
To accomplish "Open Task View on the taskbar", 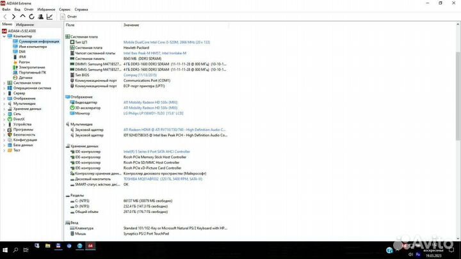I will (x=26, y=250).
